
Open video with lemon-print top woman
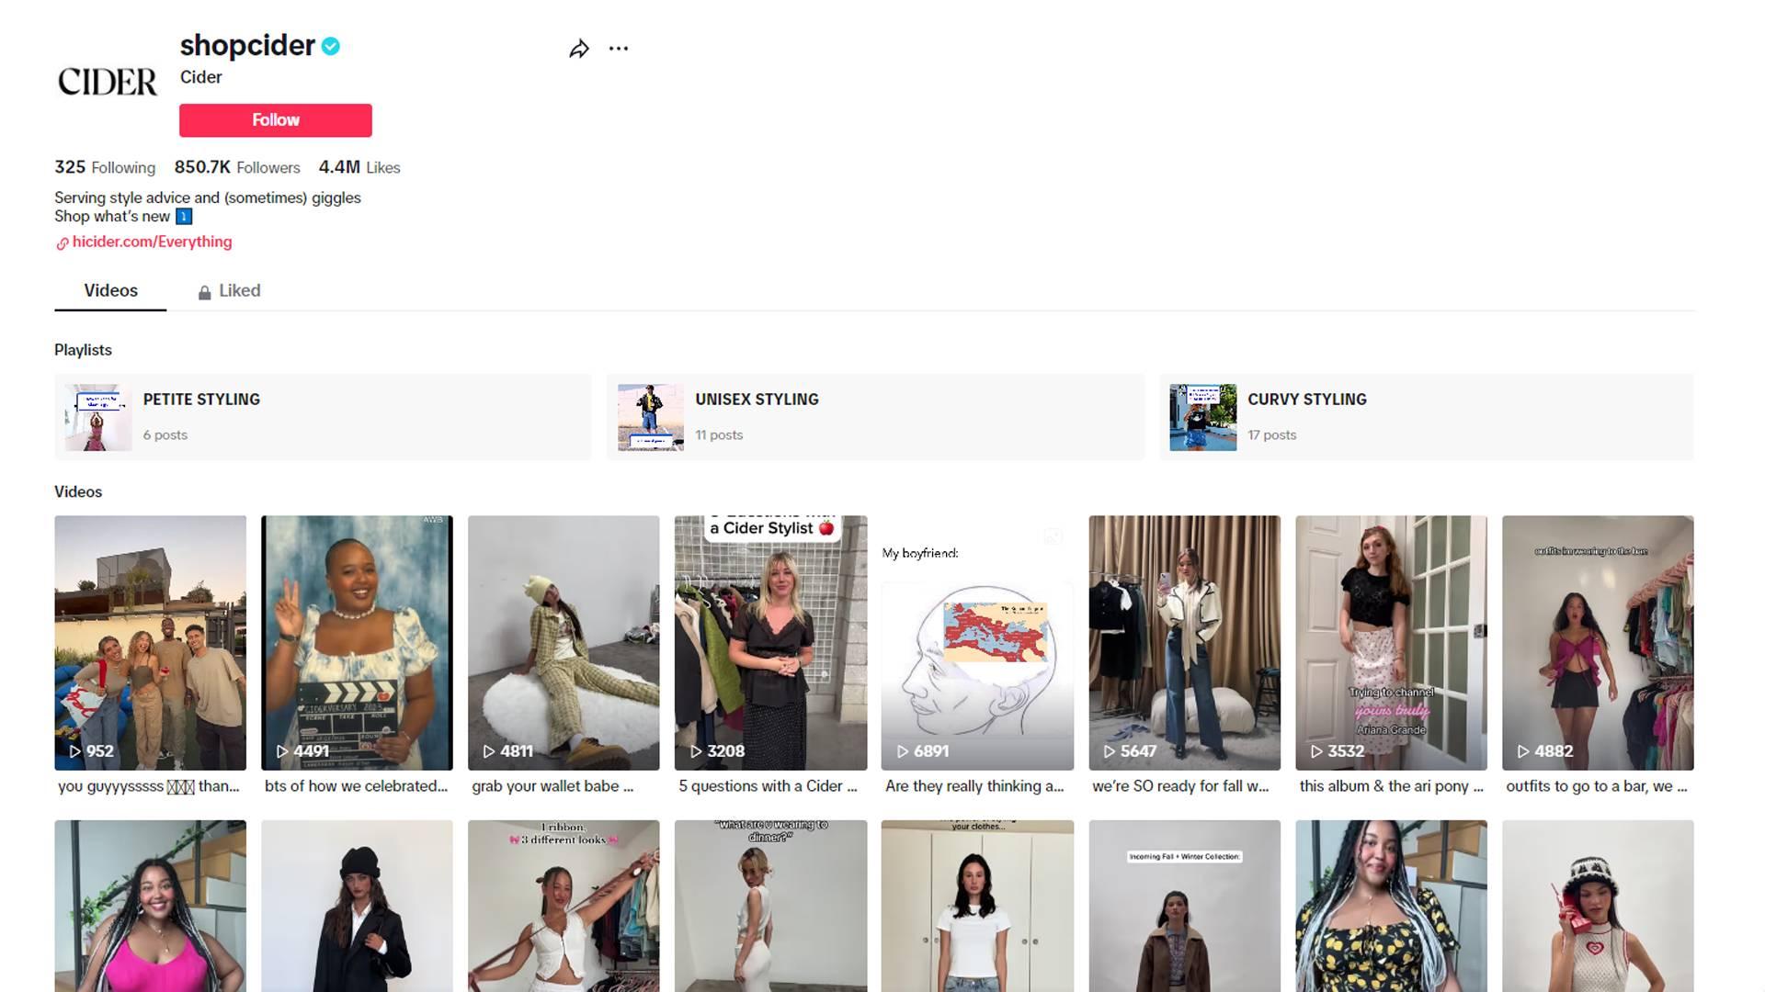tap(1391, 906)
